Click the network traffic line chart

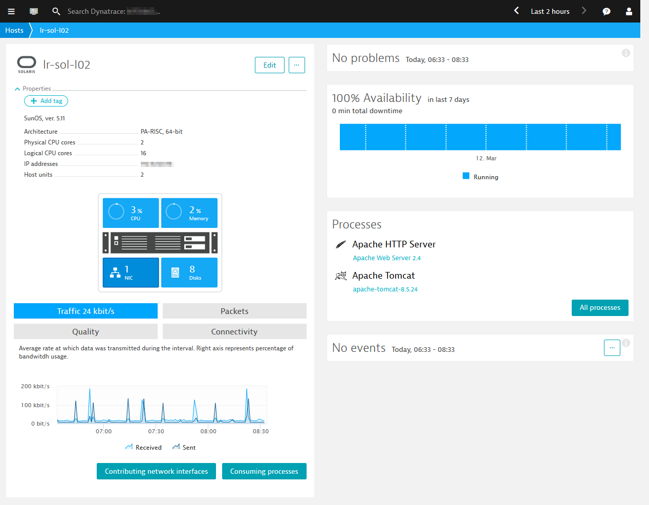click(x=162, y=405)
